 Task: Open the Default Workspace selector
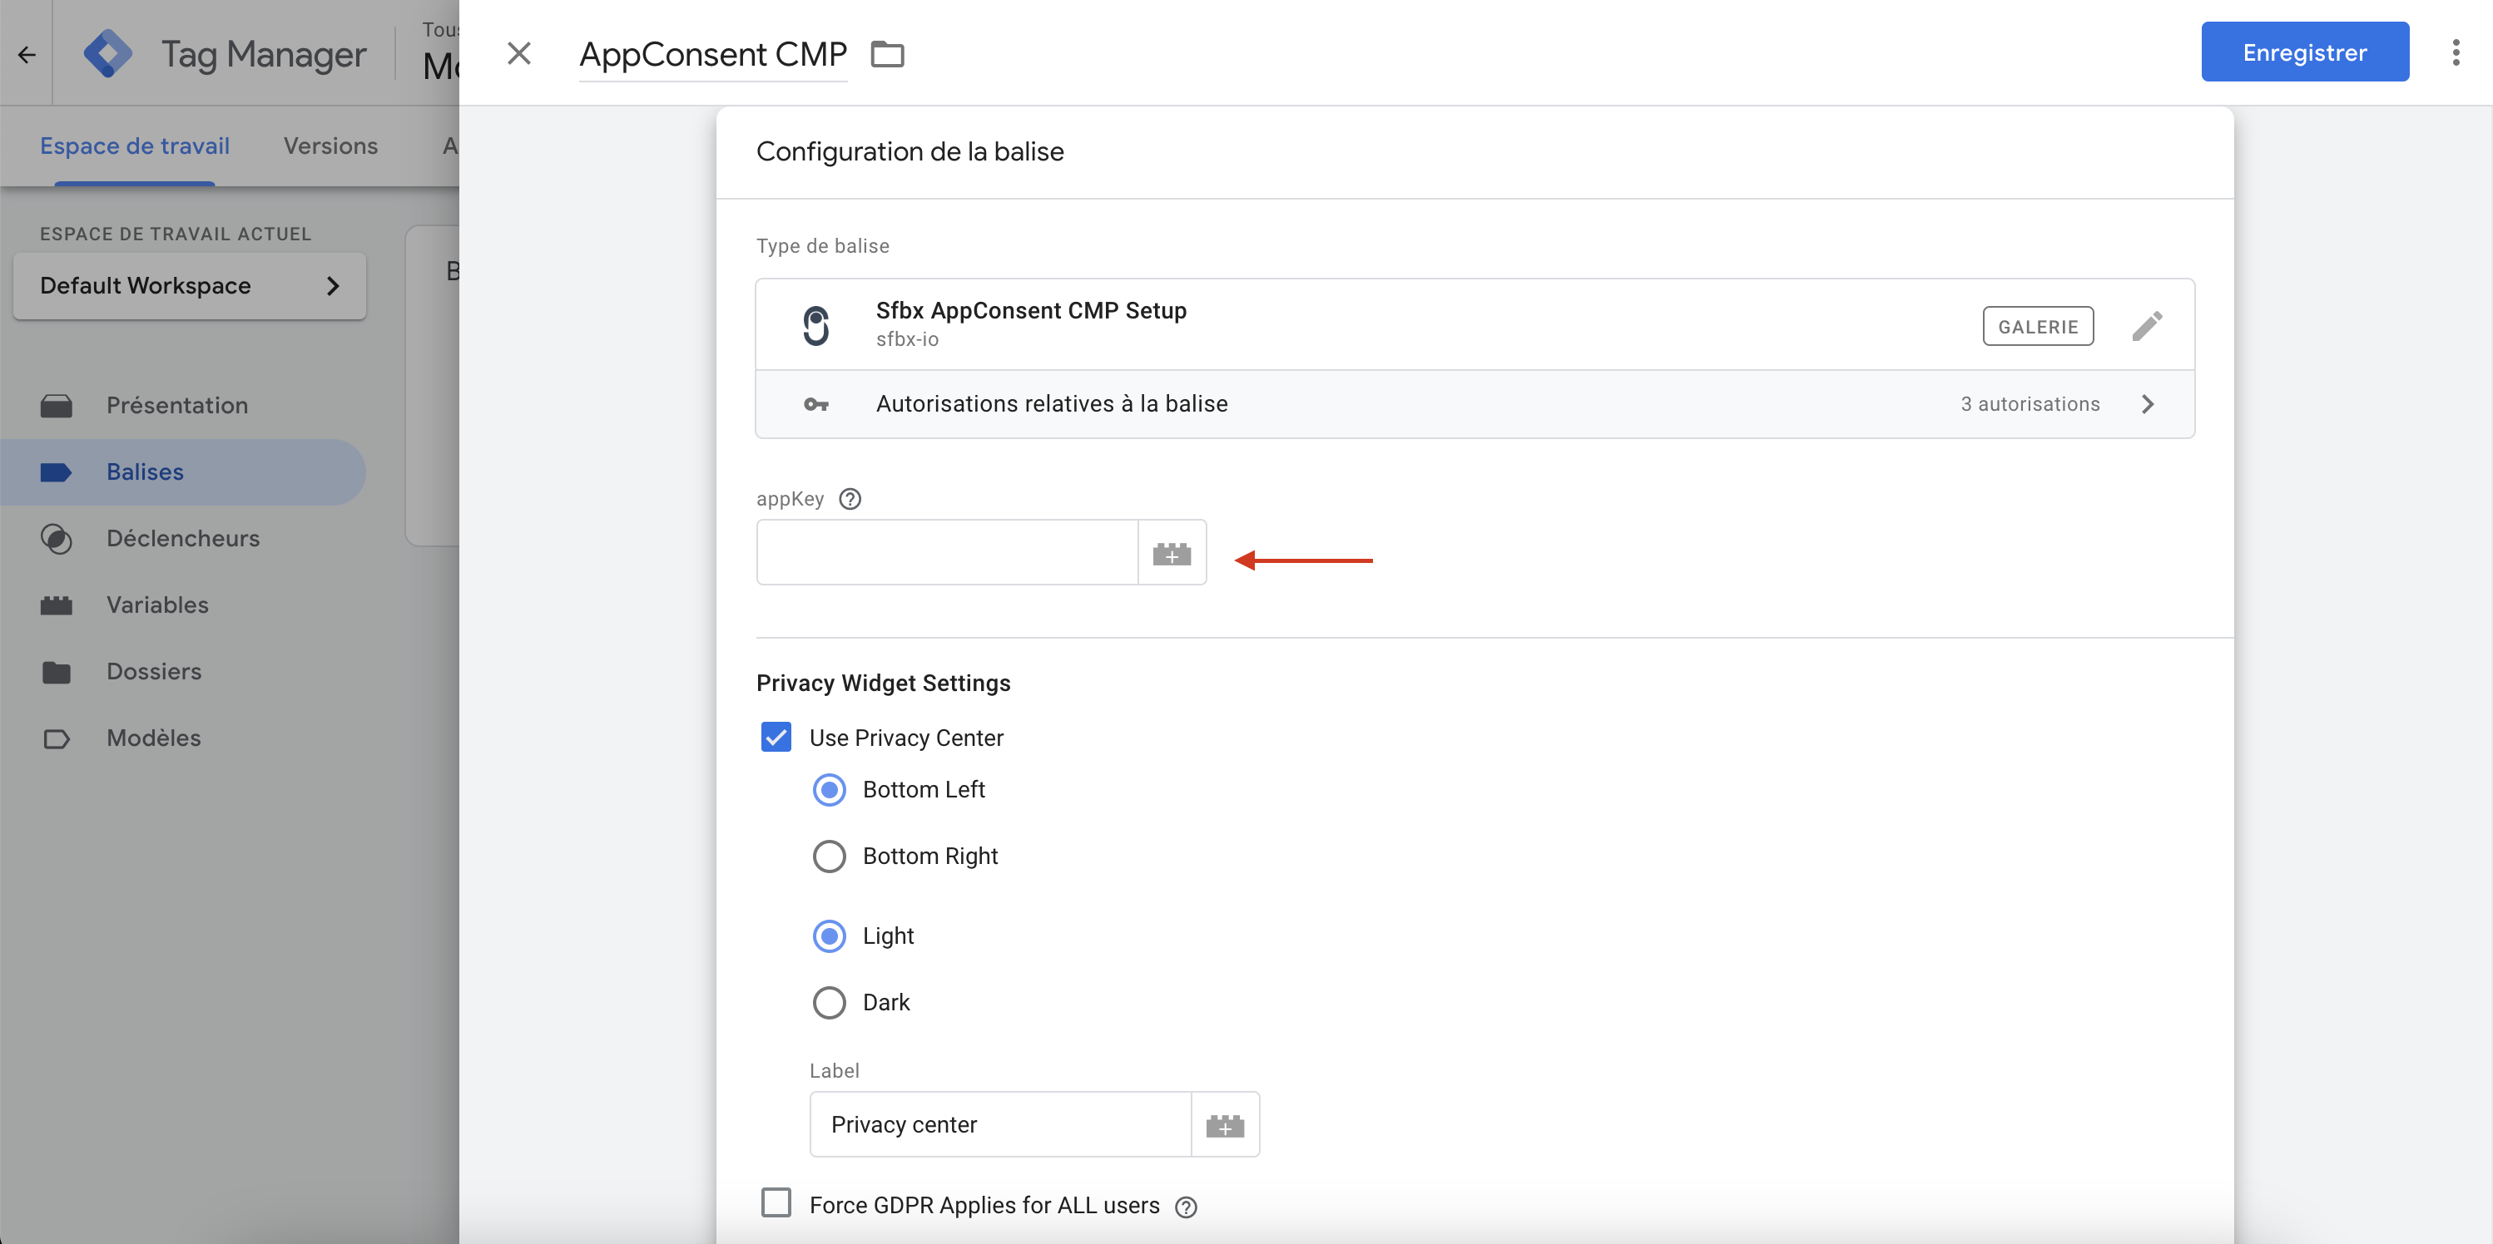(x=190, y=285)
